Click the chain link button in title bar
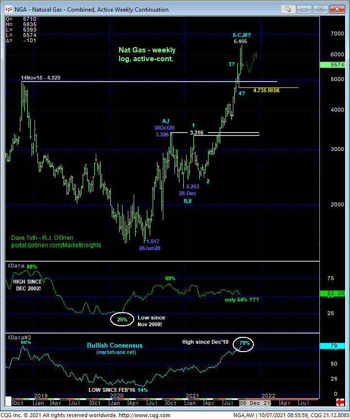The width and height of the screenshot is (350, 419). point(289,9)
